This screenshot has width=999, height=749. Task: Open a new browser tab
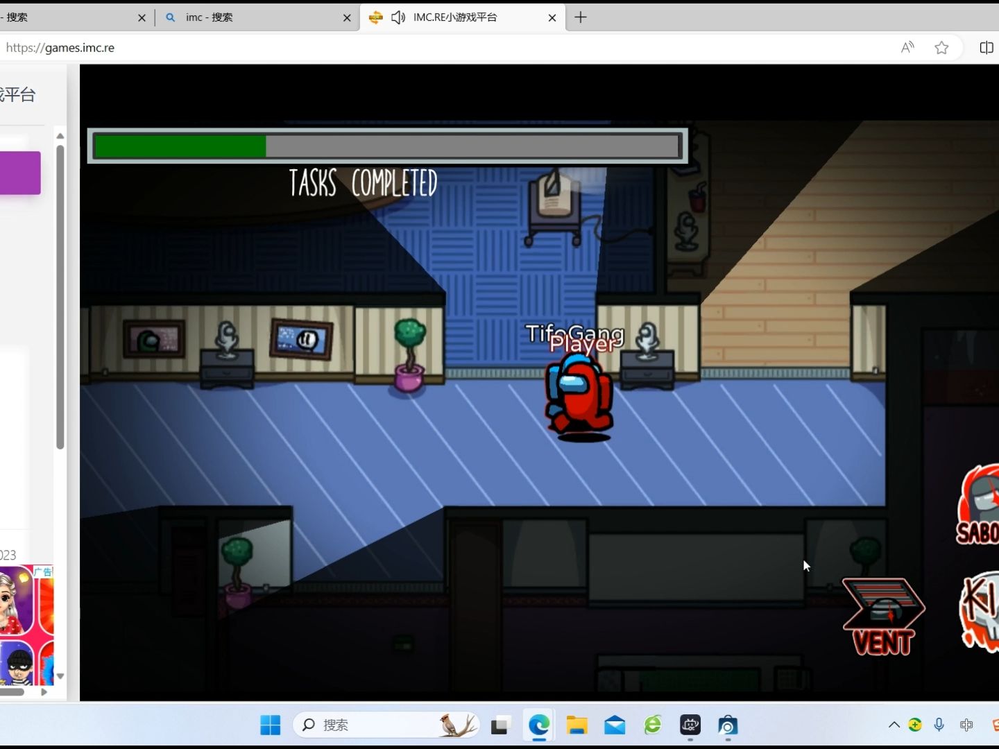point(581,17)
